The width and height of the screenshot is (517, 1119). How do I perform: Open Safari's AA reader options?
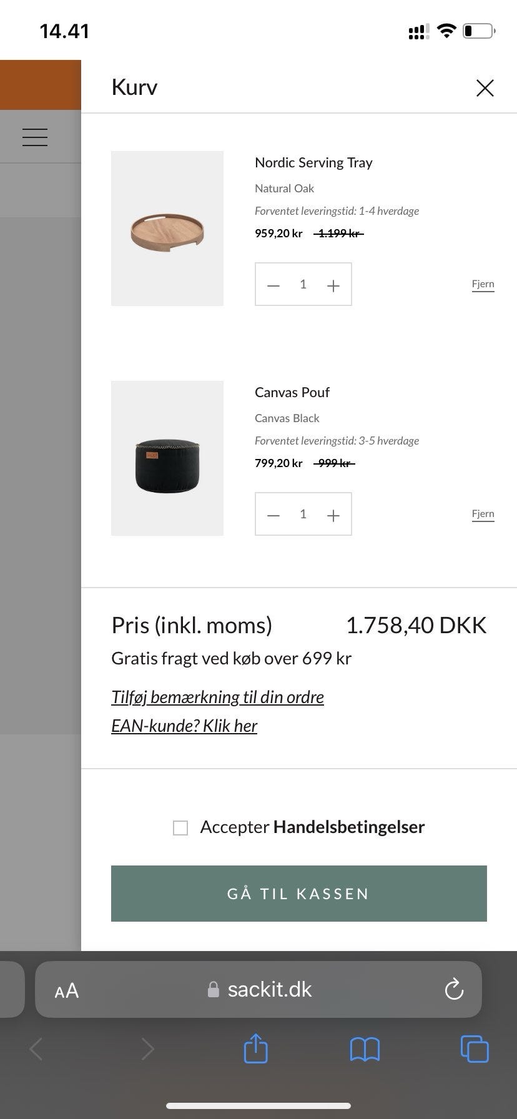click(67, 990)
